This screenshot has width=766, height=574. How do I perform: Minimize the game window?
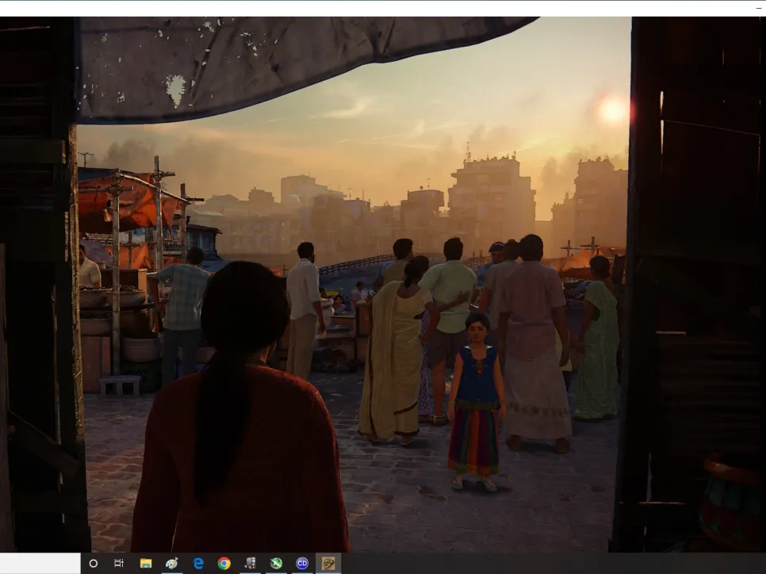pyautogui.click(x=759, y=8)
